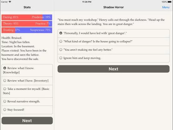This screenshot has width=173, height=130.
Task: Select "Ignore him and keep moving" option
Action: [x=113, y=58]
